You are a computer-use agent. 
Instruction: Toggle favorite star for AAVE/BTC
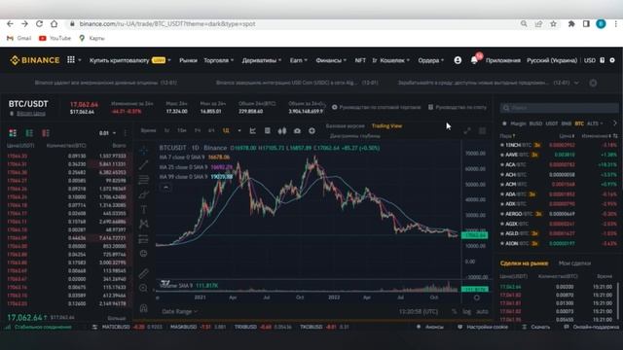[502, 156]
